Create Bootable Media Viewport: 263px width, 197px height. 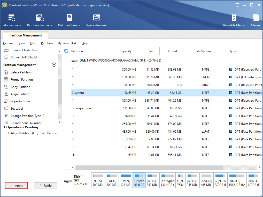point(234,20)
